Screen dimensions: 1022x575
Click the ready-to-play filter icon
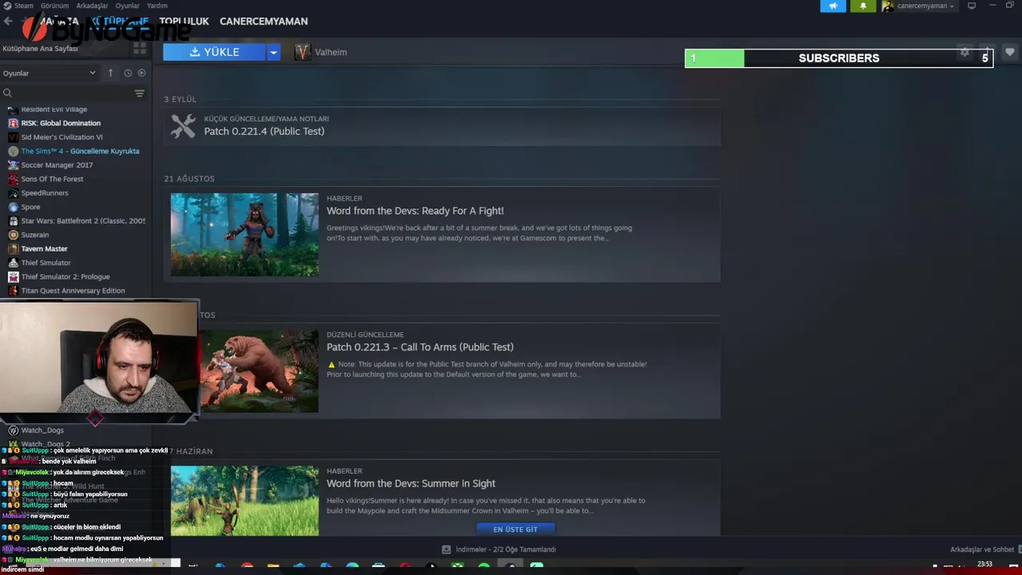pos(142,73)
